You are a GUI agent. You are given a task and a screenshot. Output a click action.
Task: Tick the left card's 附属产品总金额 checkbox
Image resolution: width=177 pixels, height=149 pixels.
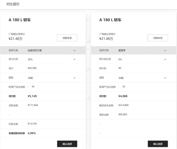click(29, 87)
